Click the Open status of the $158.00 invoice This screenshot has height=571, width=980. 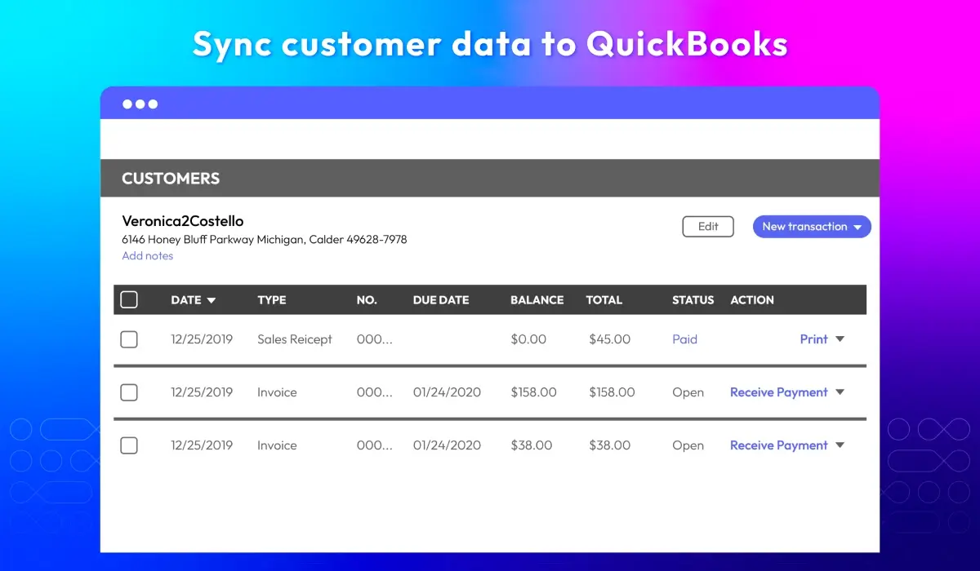688,392
